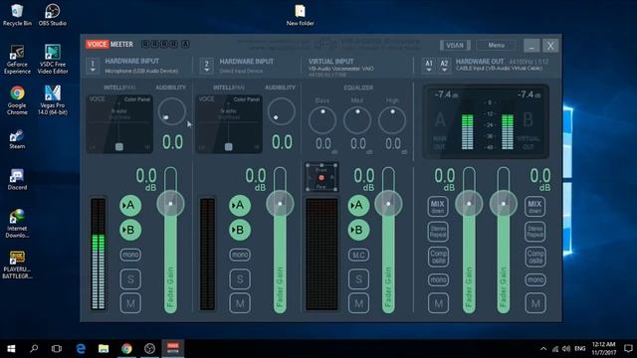Image resolution: width=637 pixels, height=358 pixels.
Task: Open Vegas Pro 14.0 desktop shortcut
Action: pyautogui.click(x=53, y=100)
